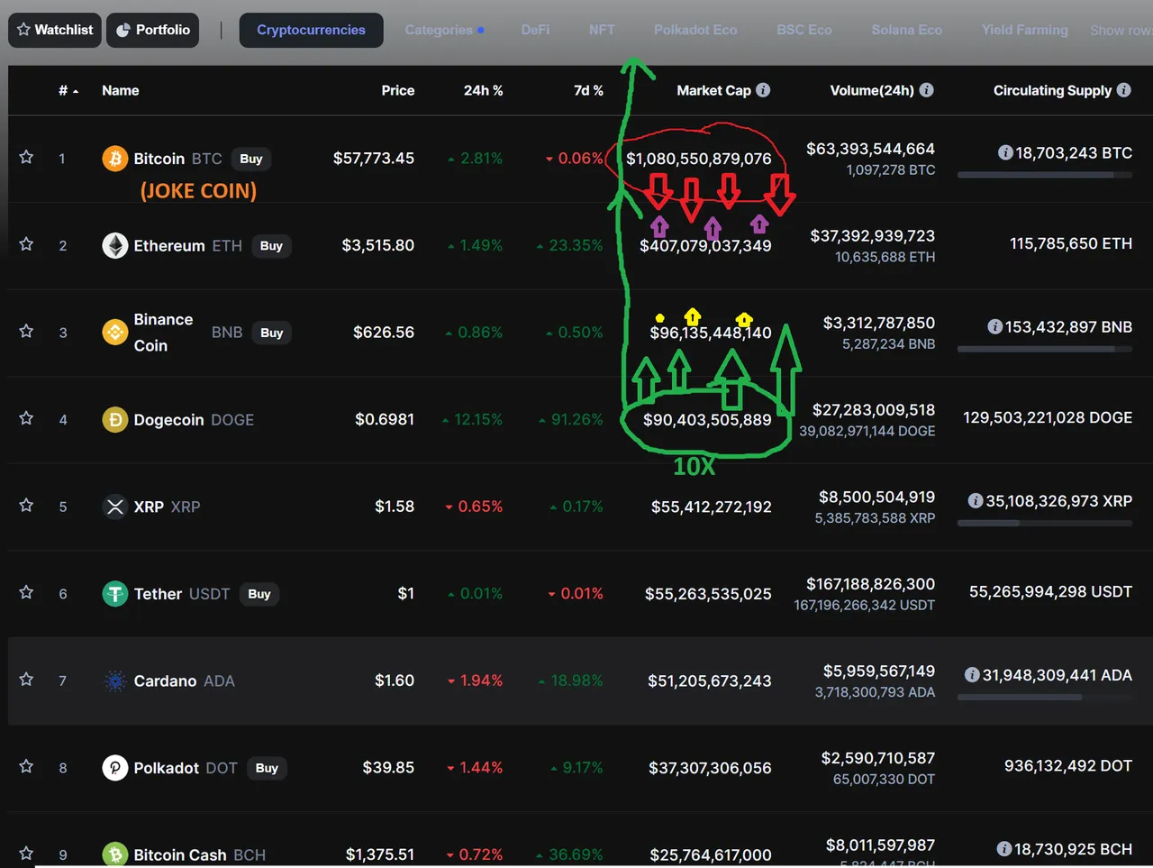Sort by Market Cap column header
This screenshot has height=868, width=1153.
tap(713, 90)
